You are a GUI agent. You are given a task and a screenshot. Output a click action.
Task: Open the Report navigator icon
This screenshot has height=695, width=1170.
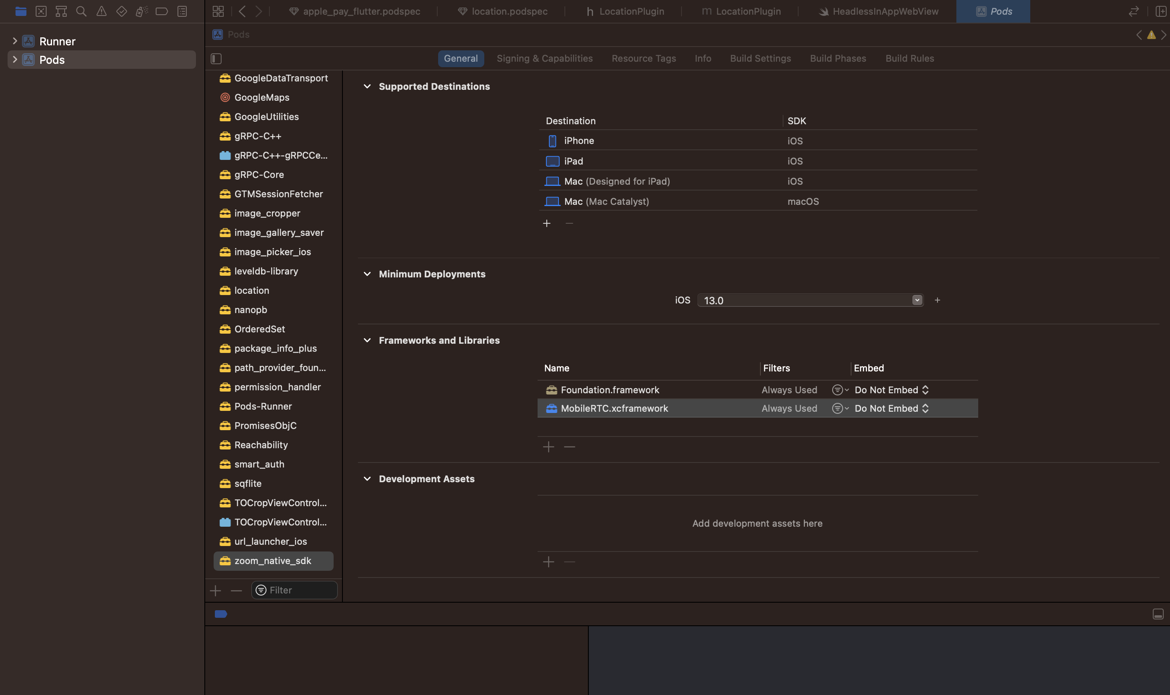[182, 11]
